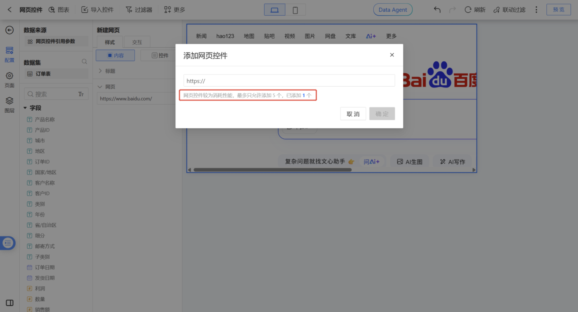Switch to the 交互 tab
This screenshot has height=312, width=578.
tap(137, 42)
